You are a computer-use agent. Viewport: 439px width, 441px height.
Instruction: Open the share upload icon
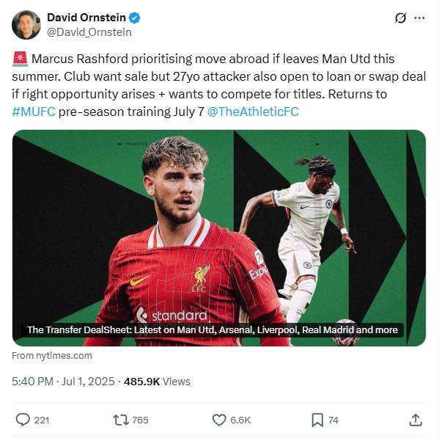[416, 420]
